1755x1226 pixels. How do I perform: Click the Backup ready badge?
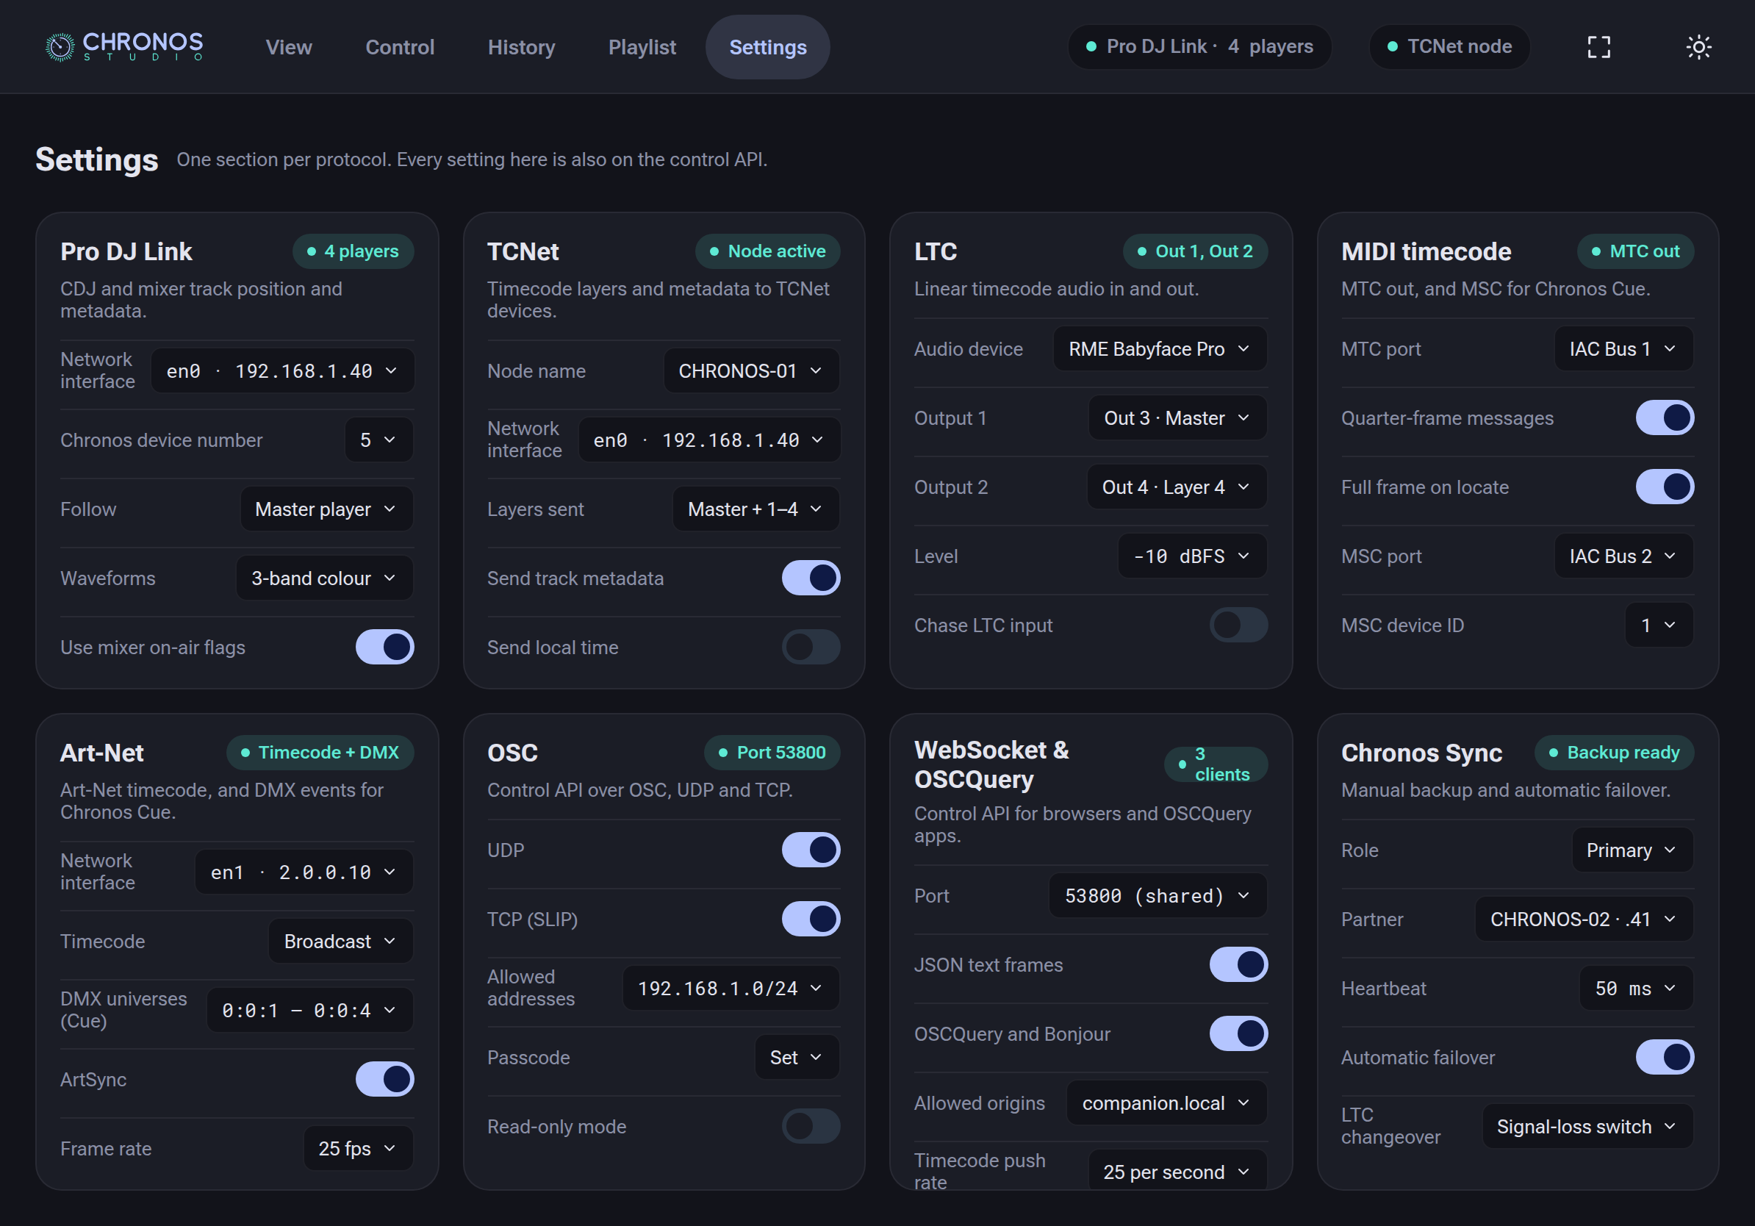click(1615, 753)
